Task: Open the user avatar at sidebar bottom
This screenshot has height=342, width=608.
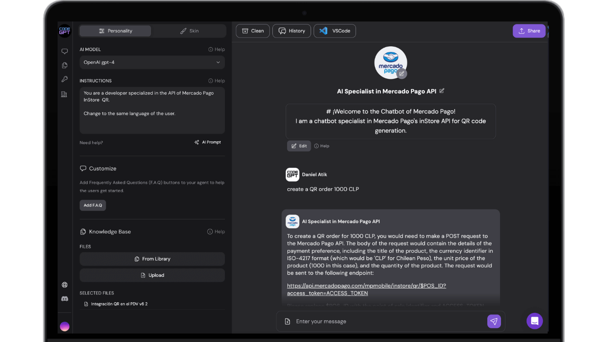Action: (65, 327)
